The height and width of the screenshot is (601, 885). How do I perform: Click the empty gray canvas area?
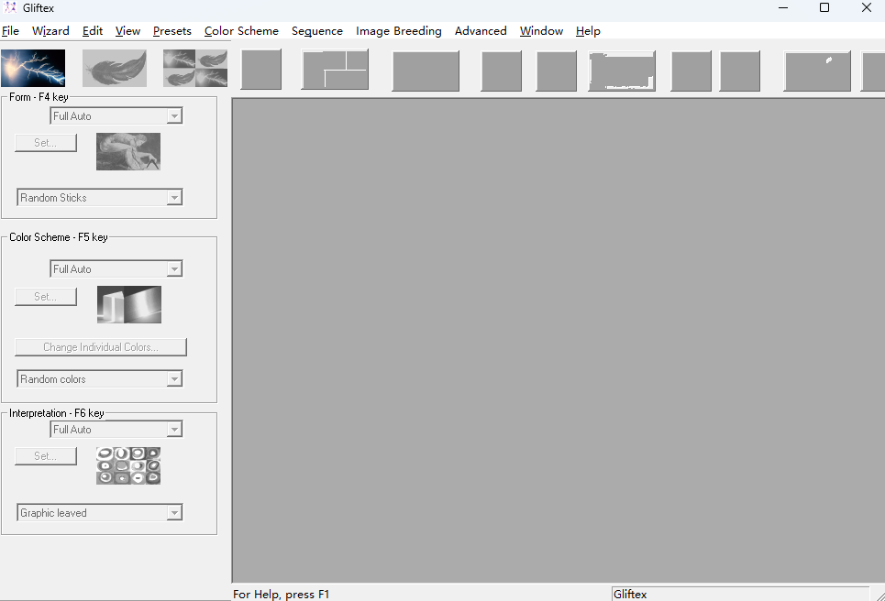pos(558,339)
